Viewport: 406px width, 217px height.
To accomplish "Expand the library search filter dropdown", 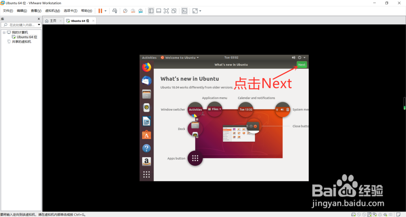I will tap(39, 25).
